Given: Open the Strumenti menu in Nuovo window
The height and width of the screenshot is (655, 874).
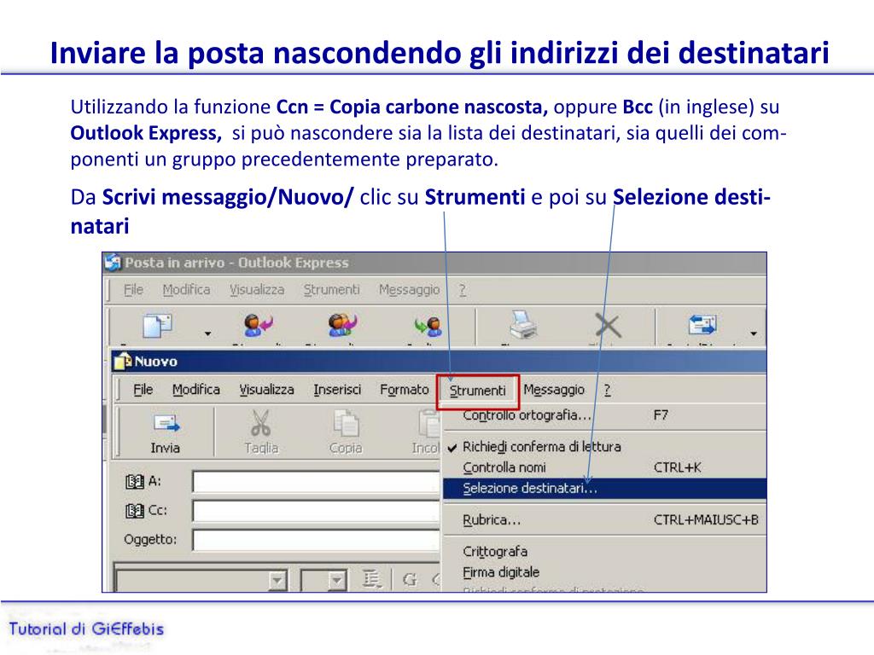Looking at the screenshot, I should [477, 391].
